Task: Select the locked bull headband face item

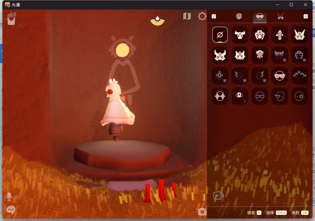Action: coord(280,55)
